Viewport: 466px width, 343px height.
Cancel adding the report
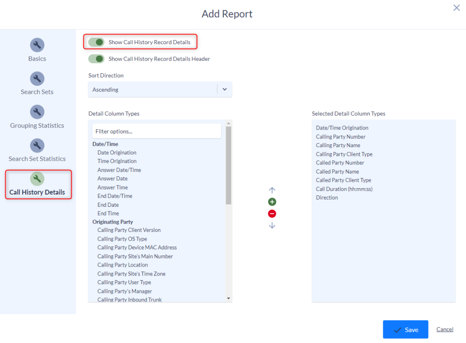click(445, 329)
